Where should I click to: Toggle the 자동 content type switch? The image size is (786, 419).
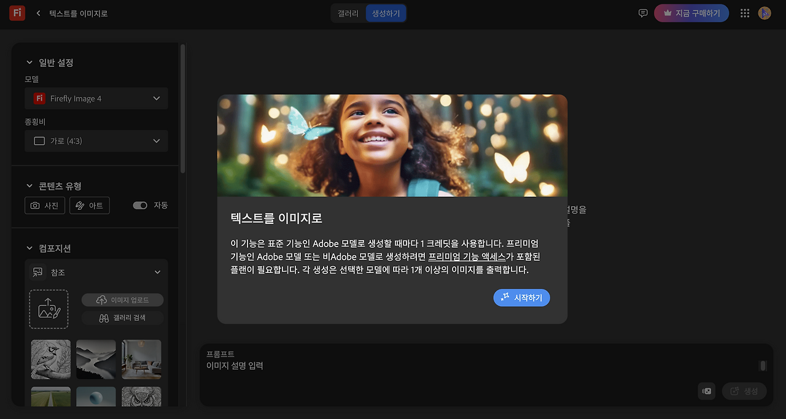[x=141, y=206]
